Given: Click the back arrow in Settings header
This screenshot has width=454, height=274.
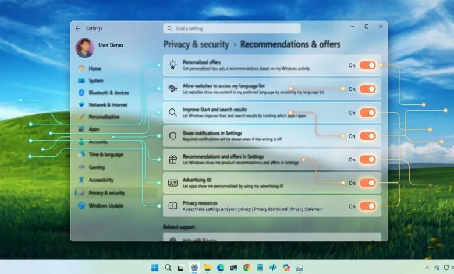Looking at the screenshot, I should 78,28.
